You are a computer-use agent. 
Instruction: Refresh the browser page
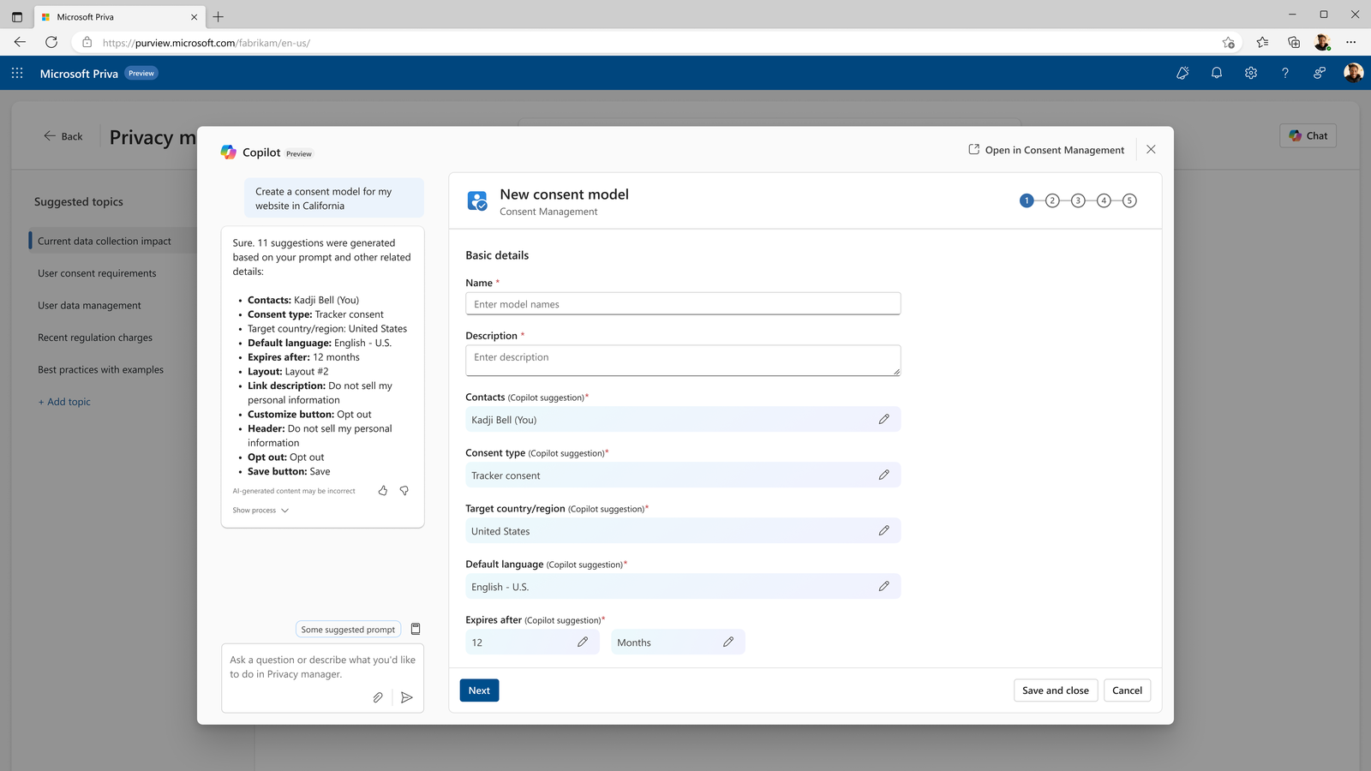pyautogui.click(x=51, y=42)
